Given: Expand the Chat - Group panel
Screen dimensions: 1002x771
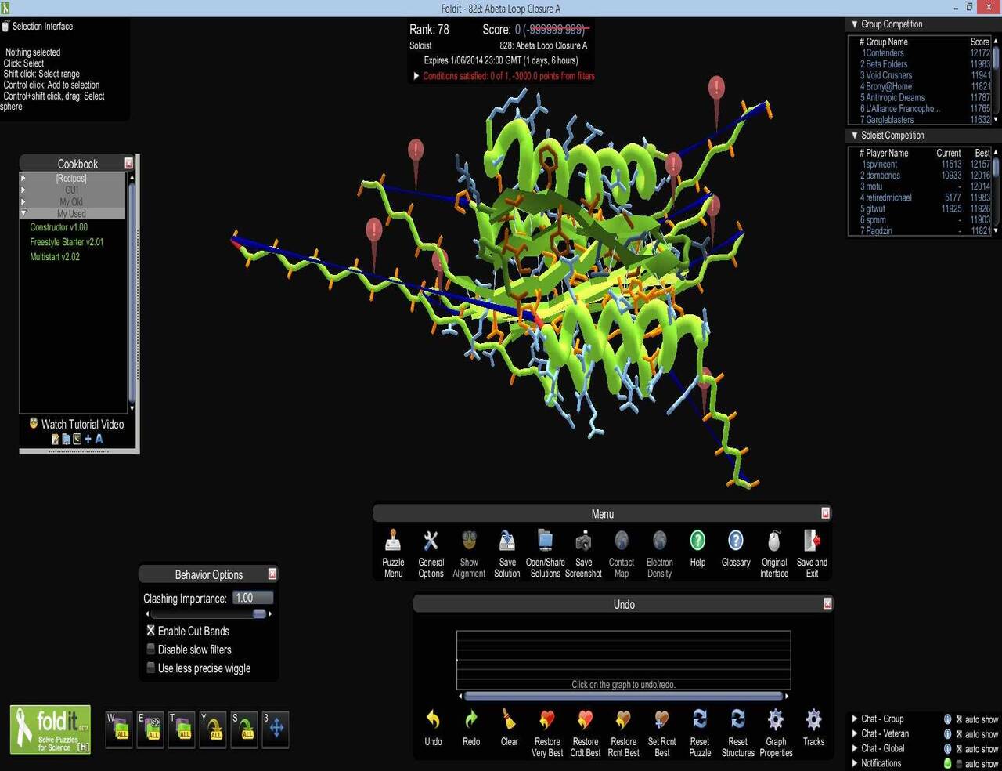Looking at the screenshot, I should tap(855, 719).
